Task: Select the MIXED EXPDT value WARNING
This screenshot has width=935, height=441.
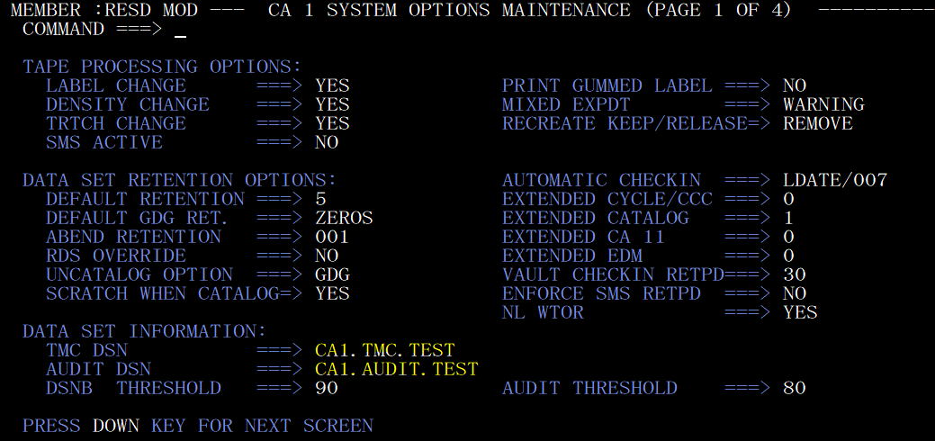Action: (x=823, y=105)
